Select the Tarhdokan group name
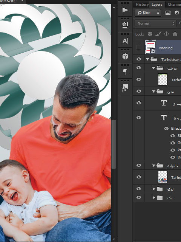Screen dimensions: 181x242 (171, 59)
